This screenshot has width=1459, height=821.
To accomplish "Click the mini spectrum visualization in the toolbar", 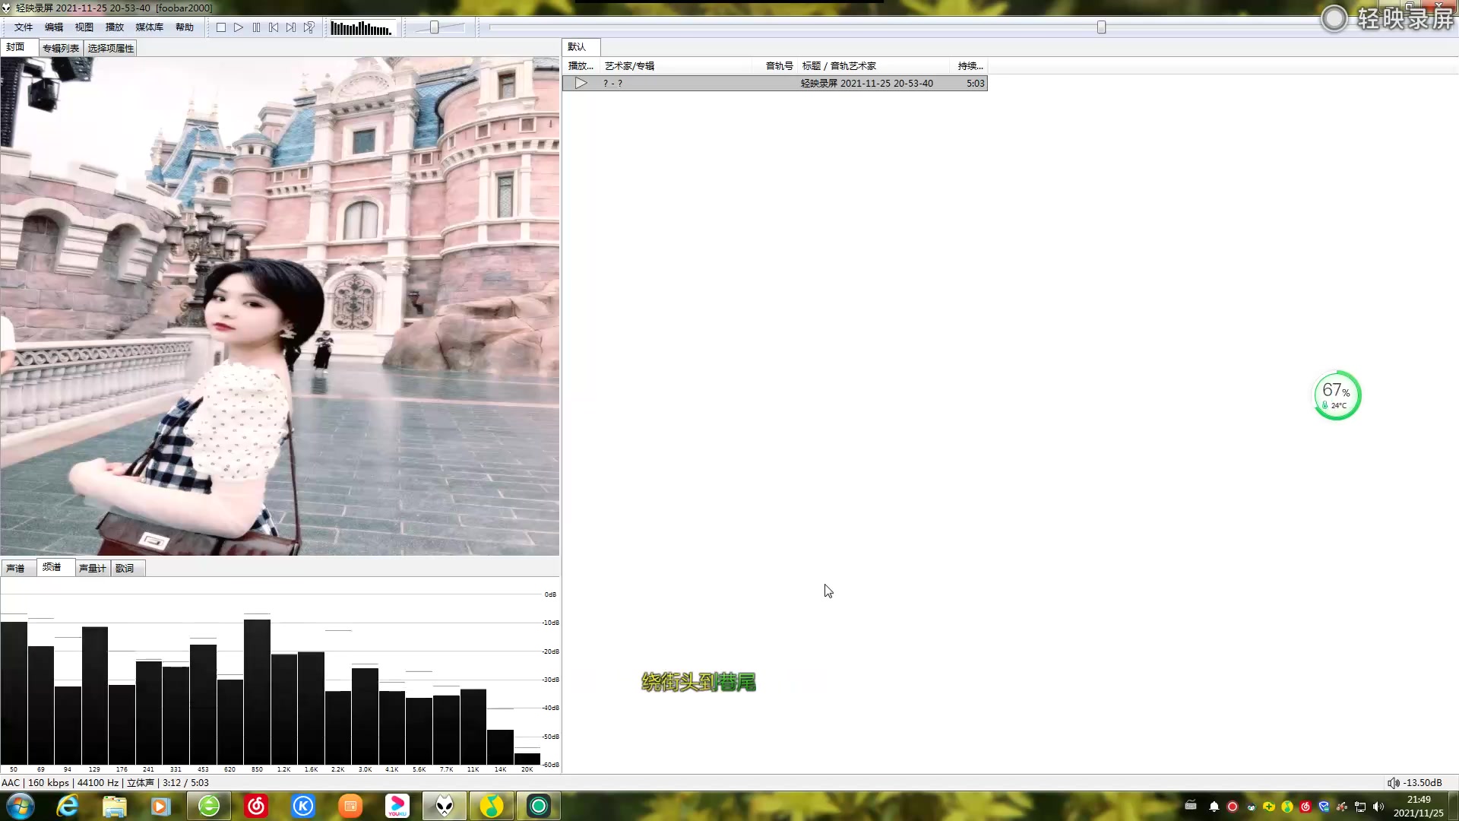I will point(362,28).
